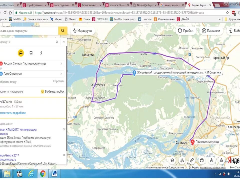Swap route points A and B arrows

(x=1, y=68)
